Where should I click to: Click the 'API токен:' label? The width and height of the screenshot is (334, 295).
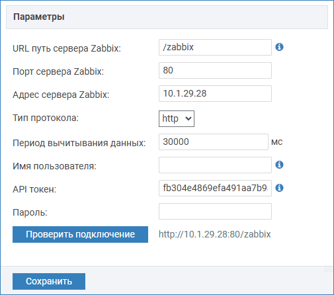point(34,189)
